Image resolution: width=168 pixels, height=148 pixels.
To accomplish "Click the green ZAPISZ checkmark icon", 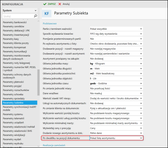I will 45,4.
